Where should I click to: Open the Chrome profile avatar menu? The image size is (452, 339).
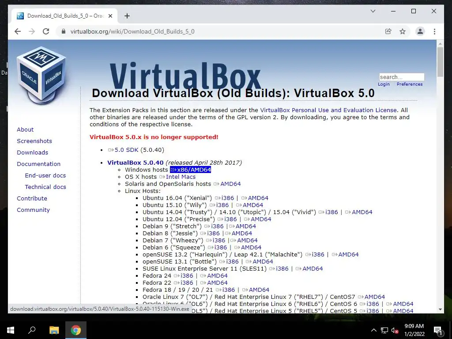coord(420,31)
